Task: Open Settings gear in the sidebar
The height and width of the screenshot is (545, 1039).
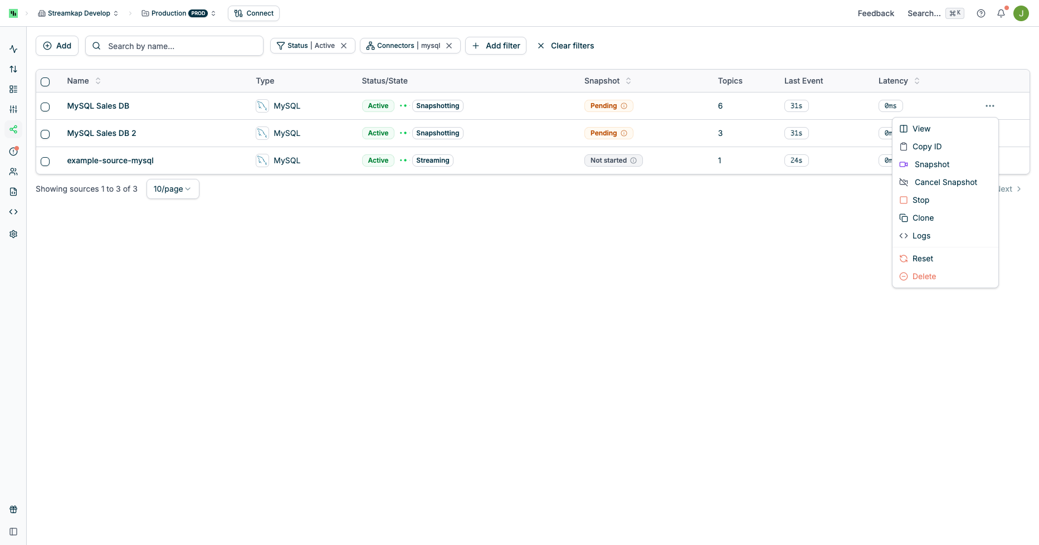Action: click(13, 234)
